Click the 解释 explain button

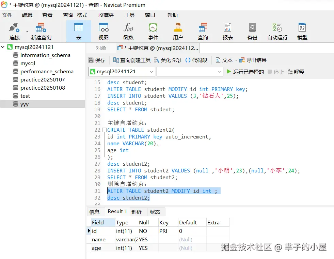point(296,72)
